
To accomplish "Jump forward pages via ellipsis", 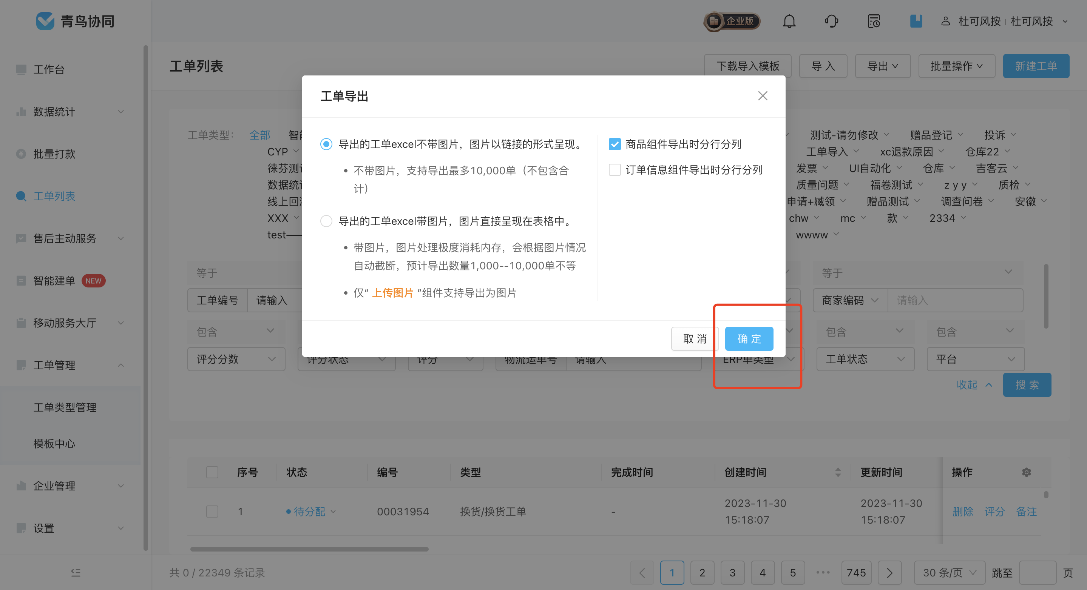I will tap(823, 572).
